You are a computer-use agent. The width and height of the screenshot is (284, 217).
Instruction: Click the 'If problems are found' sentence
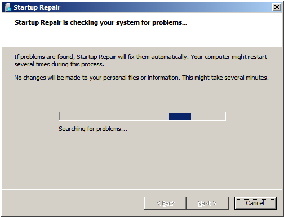(x=101, y=57)
